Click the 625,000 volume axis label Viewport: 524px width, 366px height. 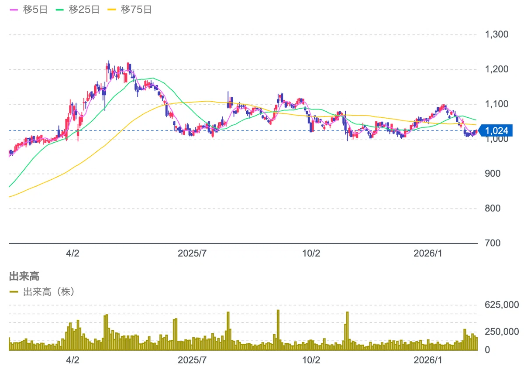pos(501,304)
